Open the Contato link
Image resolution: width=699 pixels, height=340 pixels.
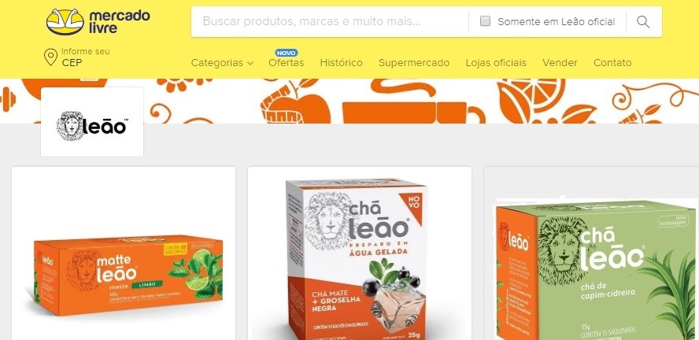pyautogui.click(x=612, y=63)
